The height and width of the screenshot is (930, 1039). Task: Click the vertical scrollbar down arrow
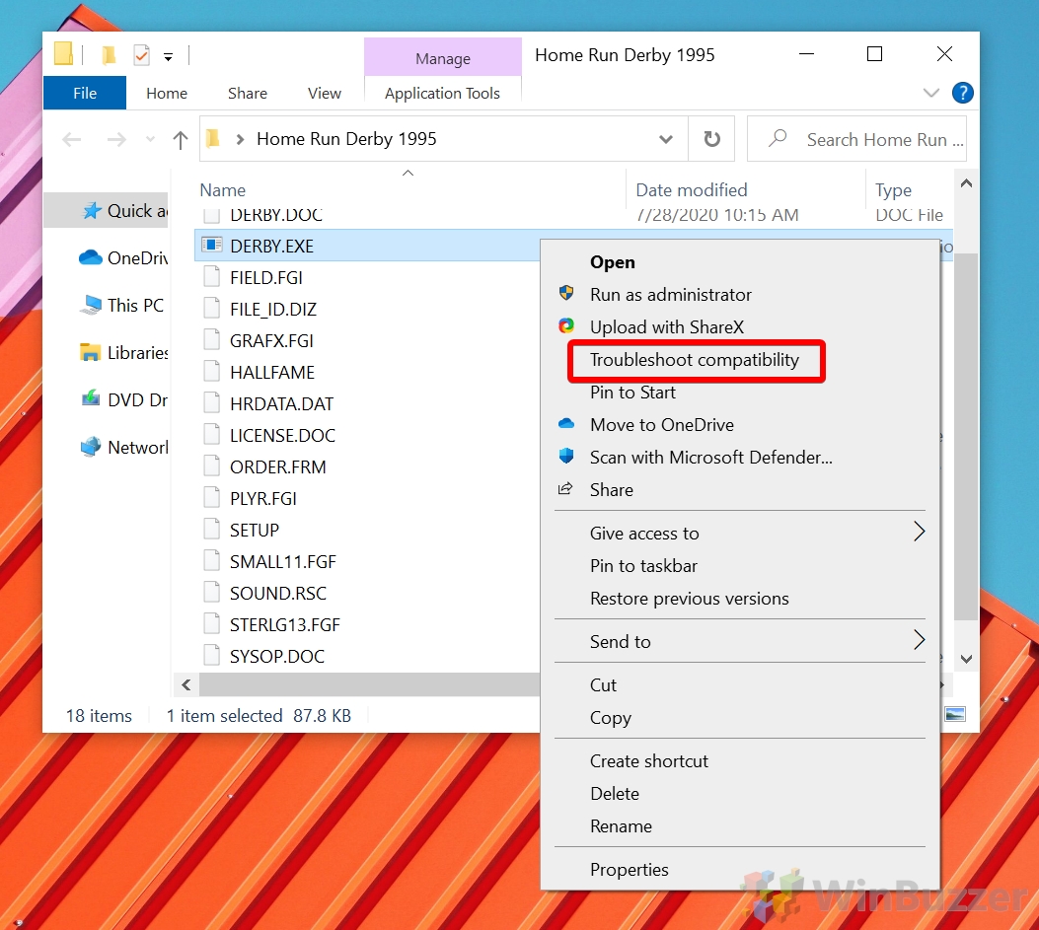tap(966, 659)
